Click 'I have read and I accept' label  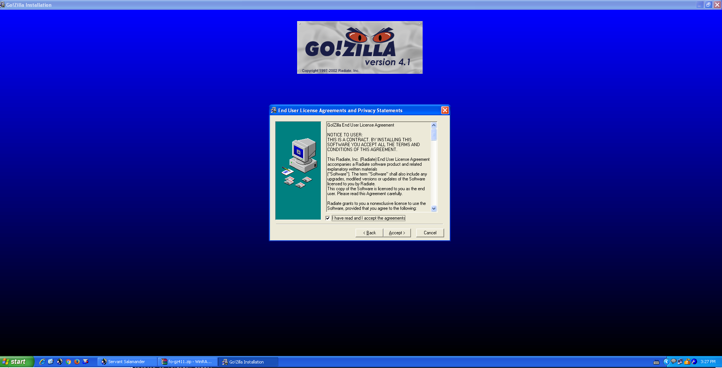(x=369, y=218)
